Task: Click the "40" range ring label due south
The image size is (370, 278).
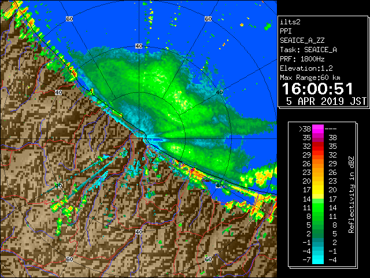Action: [139, 232]
